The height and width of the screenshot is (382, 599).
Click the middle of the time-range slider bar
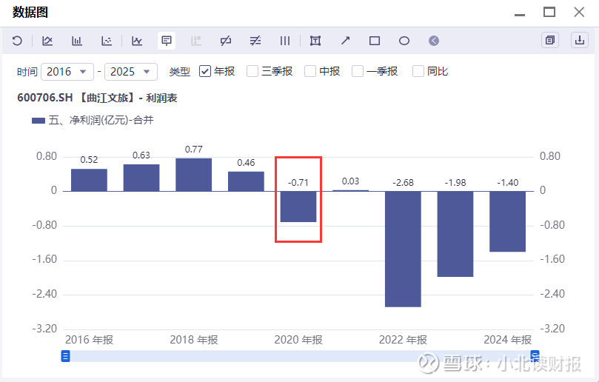pyautogui.click(x=301, y=356)
